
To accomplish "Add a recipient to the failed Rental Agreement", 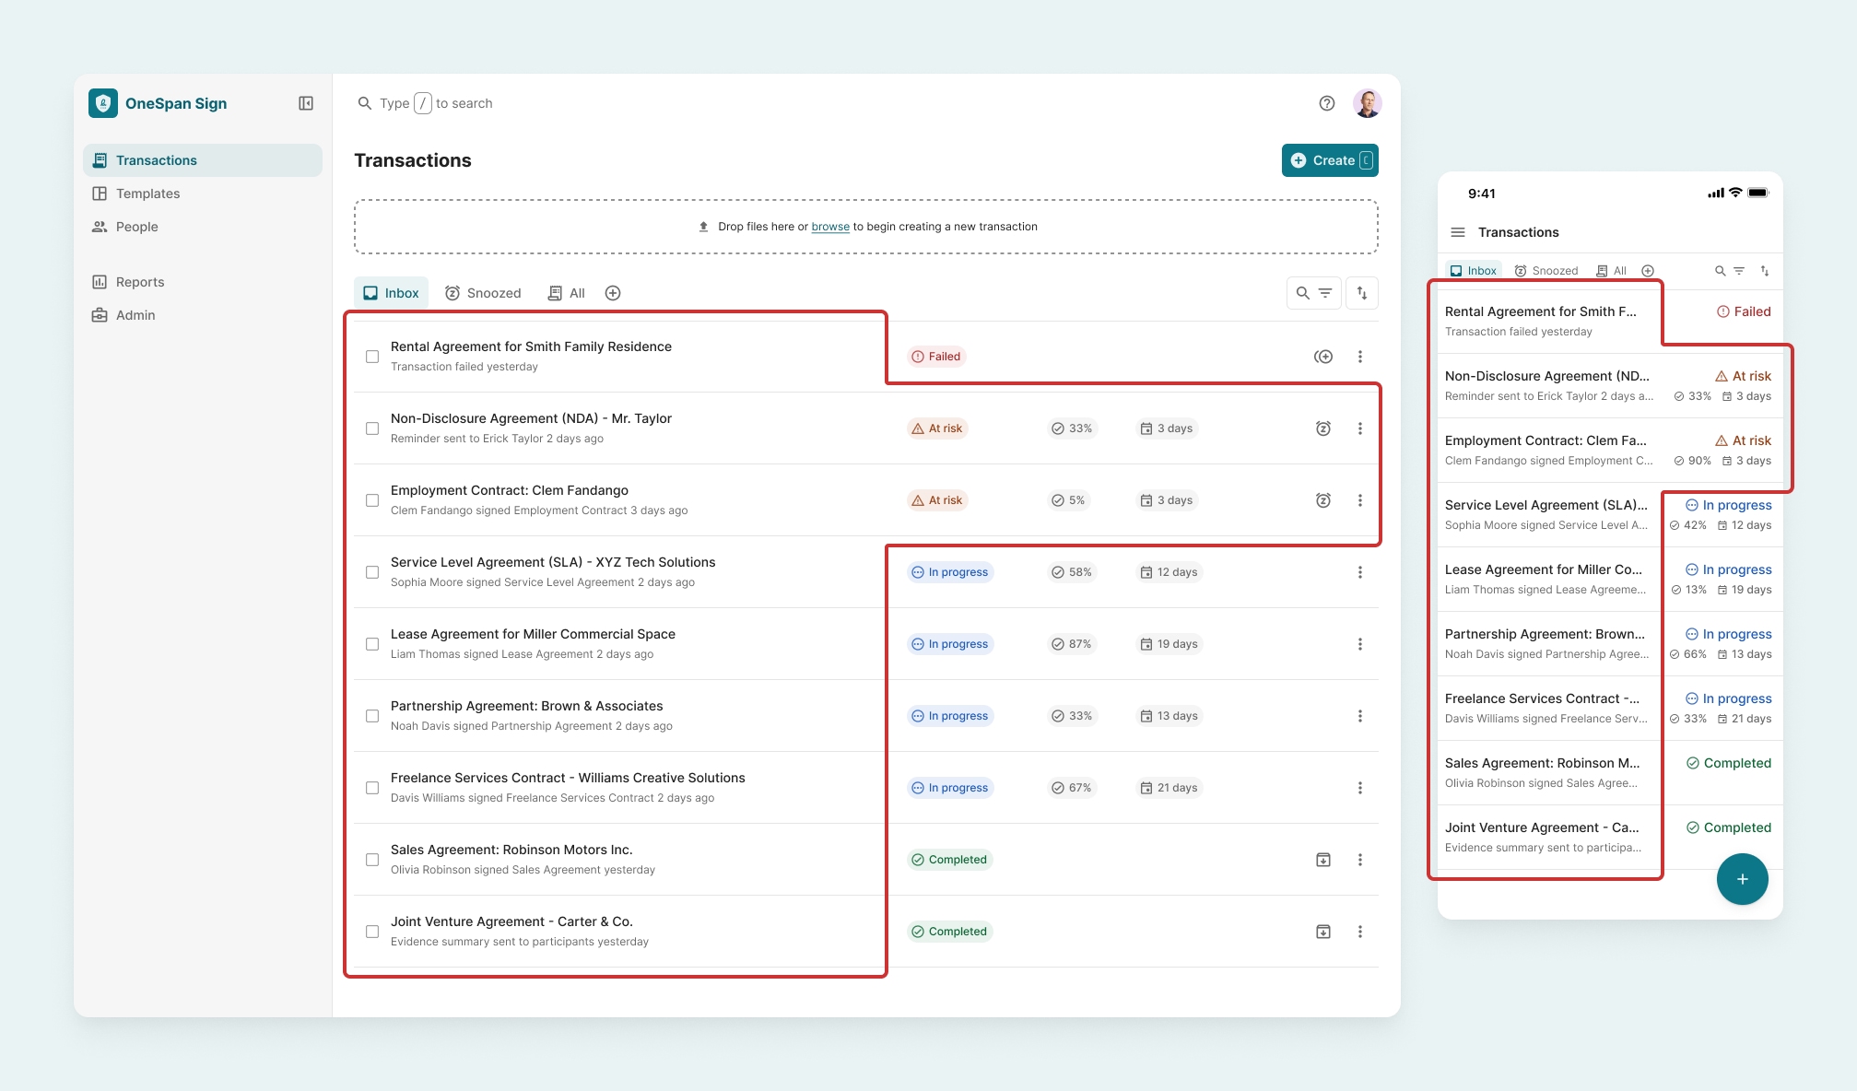I will [x=1323, y=356].
